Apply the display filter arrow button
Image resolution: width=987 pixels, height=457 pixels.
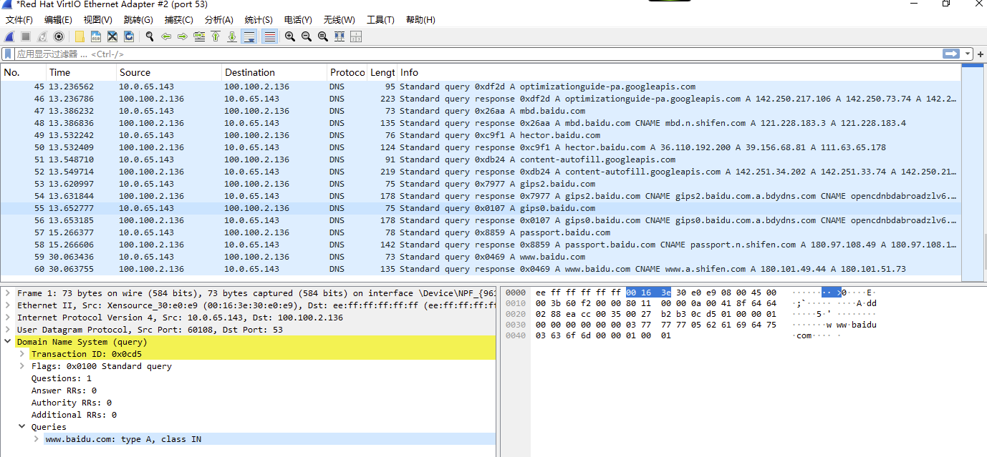coord(951,54)
